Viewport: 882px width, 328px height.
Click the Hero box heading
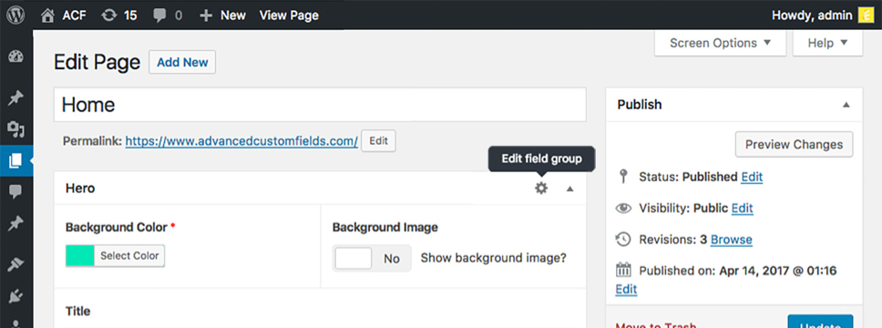(80, 189)
